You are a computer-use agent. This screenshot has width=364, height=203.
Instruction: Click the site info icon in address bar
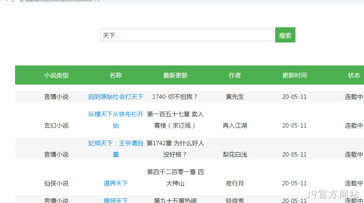click(22, 1)
